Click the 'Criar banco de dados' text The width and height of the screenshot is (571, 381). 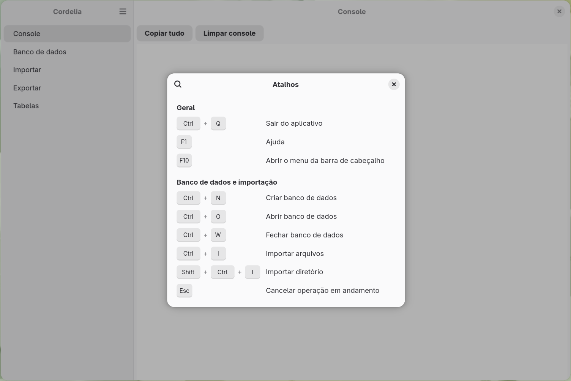[x=301, y=198]
